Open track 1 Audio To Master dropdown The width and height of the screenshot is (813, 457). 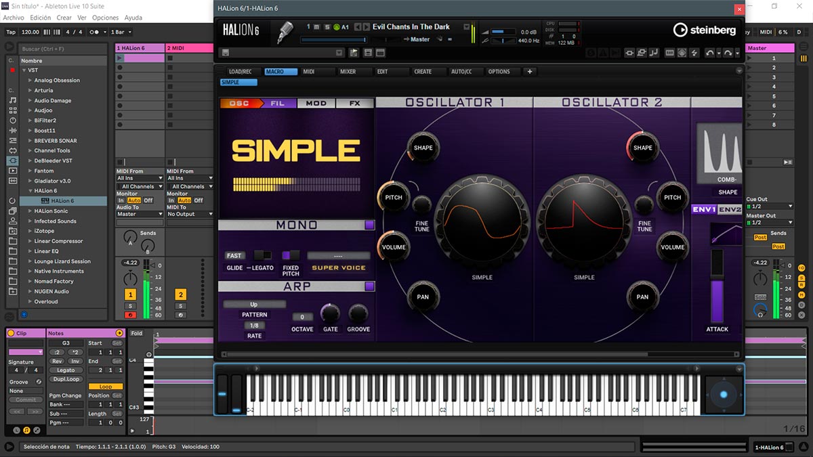point(140,214)
